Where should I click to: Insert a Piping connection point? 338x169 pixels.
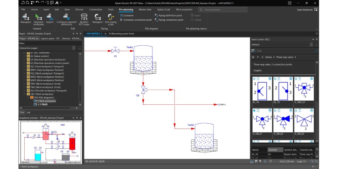(x=169, y=20)
